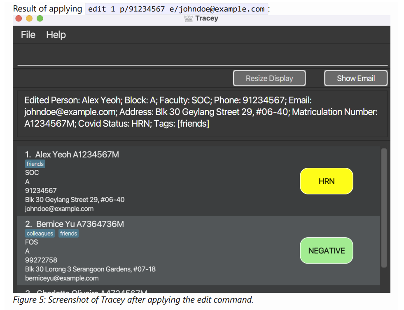Click the Show Email button
The height and width of the screenshot is (310, 404).
pyautogui.click(x=355, y=78)
